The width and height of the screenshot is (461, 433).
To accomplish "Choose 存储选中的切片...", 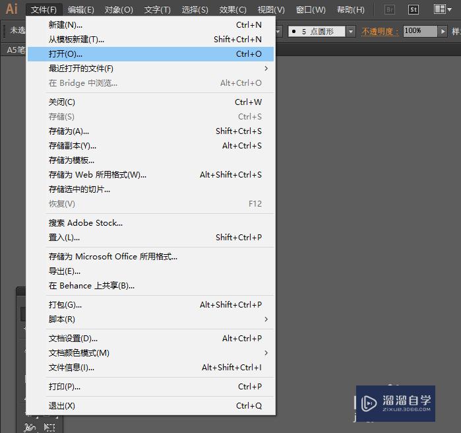I will pos(150,189).
